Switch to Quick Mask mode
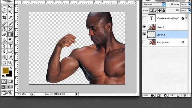This screenshot has height=108, width=192. point(10,81)
